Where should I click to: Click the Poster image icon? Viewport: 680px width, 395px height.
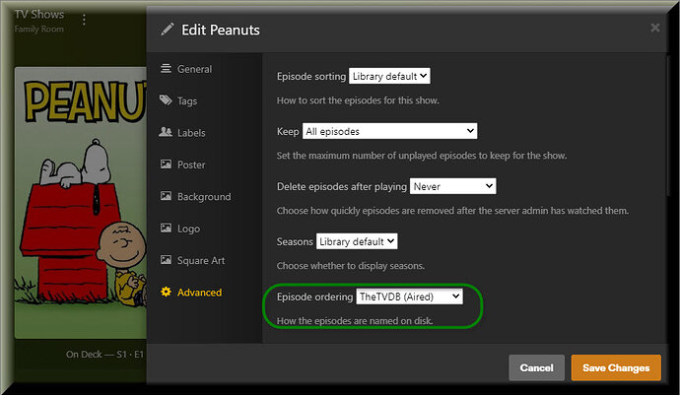click(x=166, y=165)
